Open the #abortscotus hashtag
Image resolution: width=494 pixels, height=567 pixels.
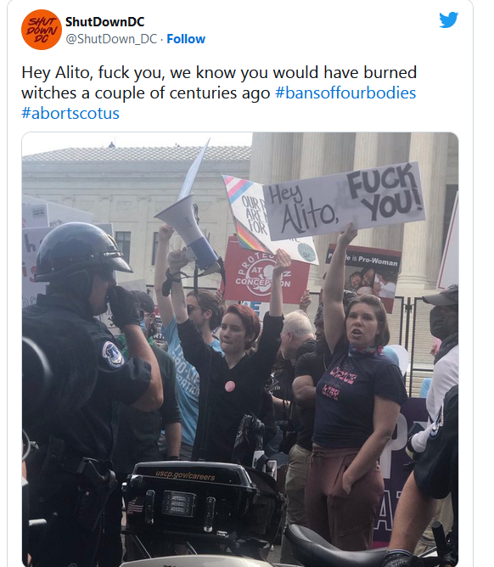(x=70, y=113)
